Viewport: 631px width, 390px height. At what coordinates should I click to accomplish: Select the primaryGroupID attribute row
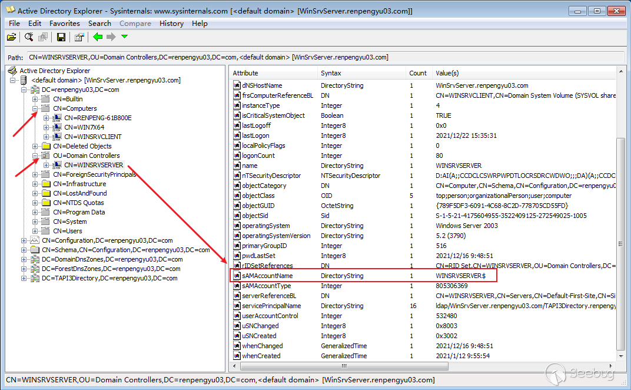pos(423,246)
